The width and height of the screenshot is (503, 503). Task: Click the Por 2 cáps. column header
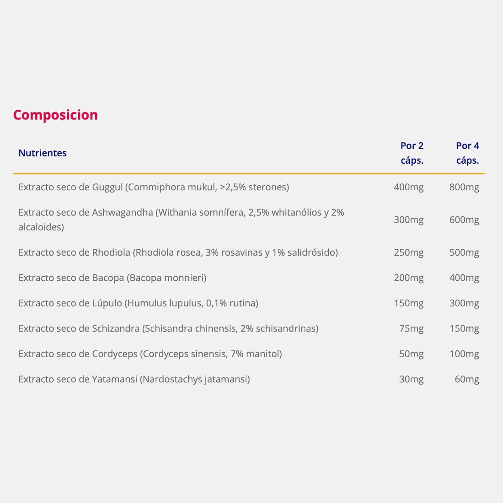[x=412, y=153]
